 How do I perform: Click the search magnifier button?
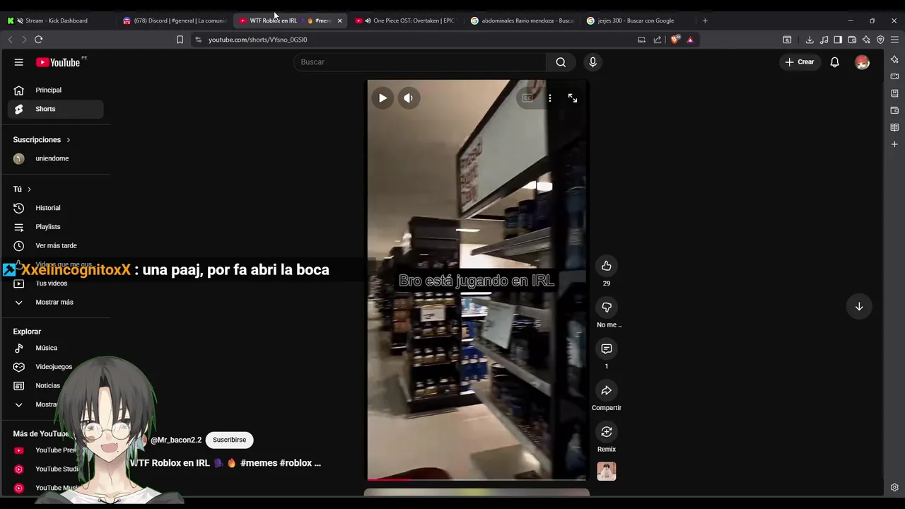[x=561, y=62]
